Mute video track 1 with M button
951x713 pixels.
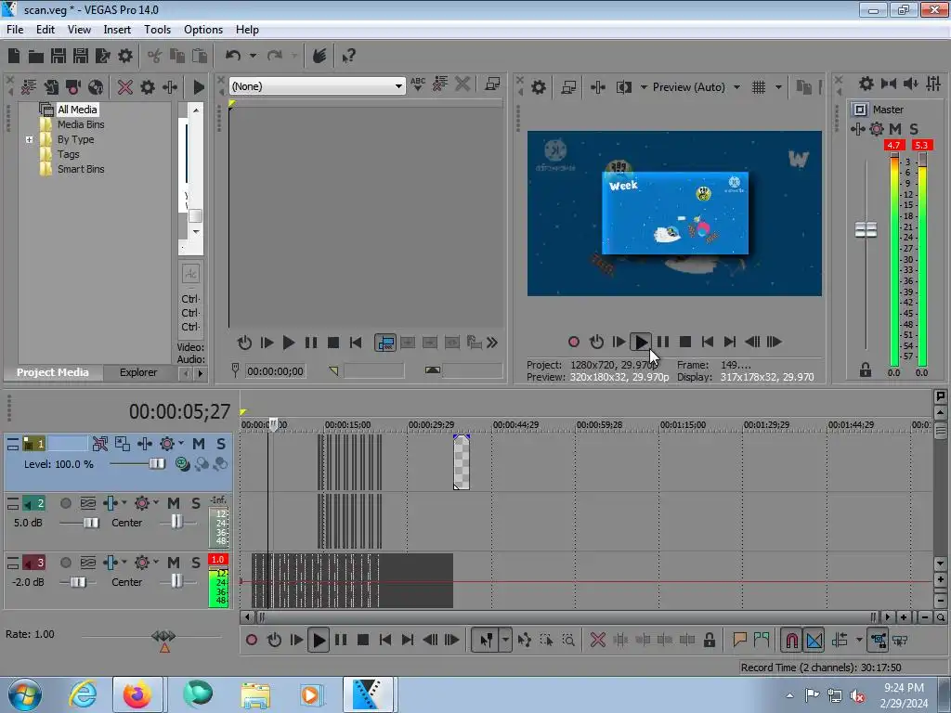199,444
